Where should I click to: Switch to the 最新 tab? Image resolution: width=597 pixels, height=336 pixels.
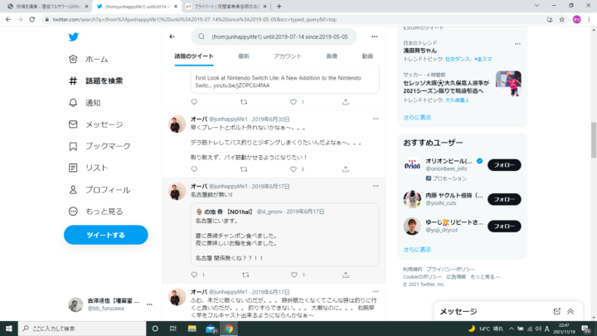point(244,56)
